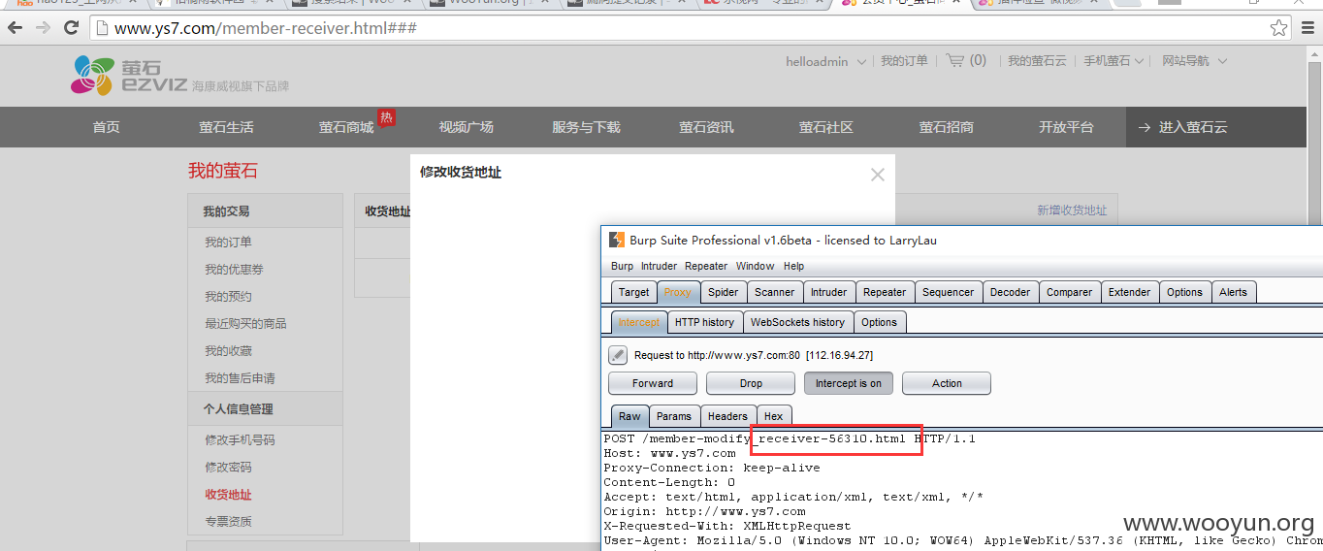The image size is (1323, 551).
Task: Switch to Scanner tab
Action: [x=775, y=292]
